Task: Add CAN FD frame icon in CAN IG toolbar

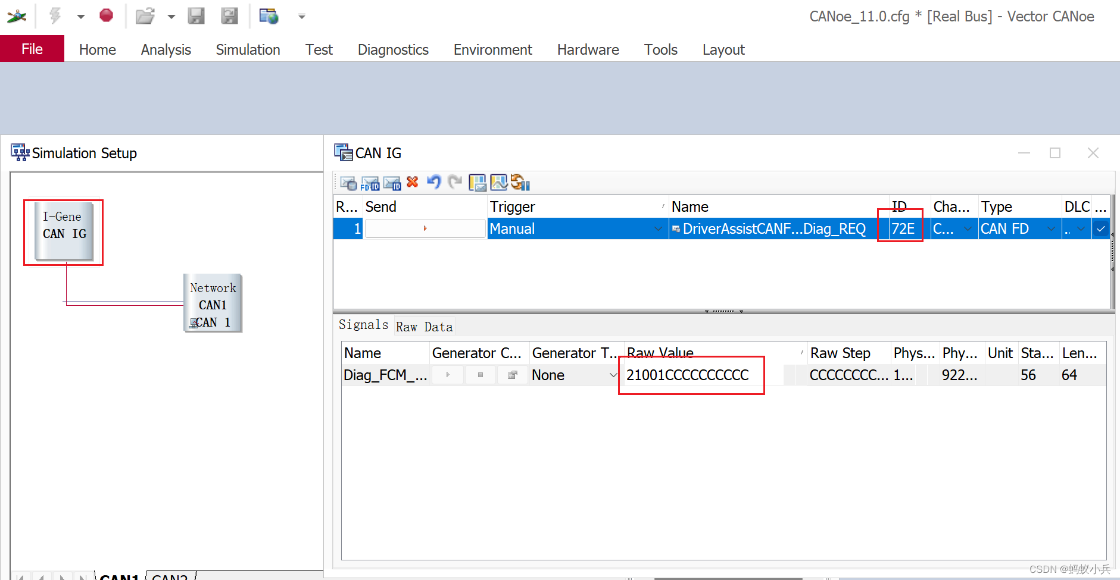Action: pyautogui.click(x=370, y=183)
